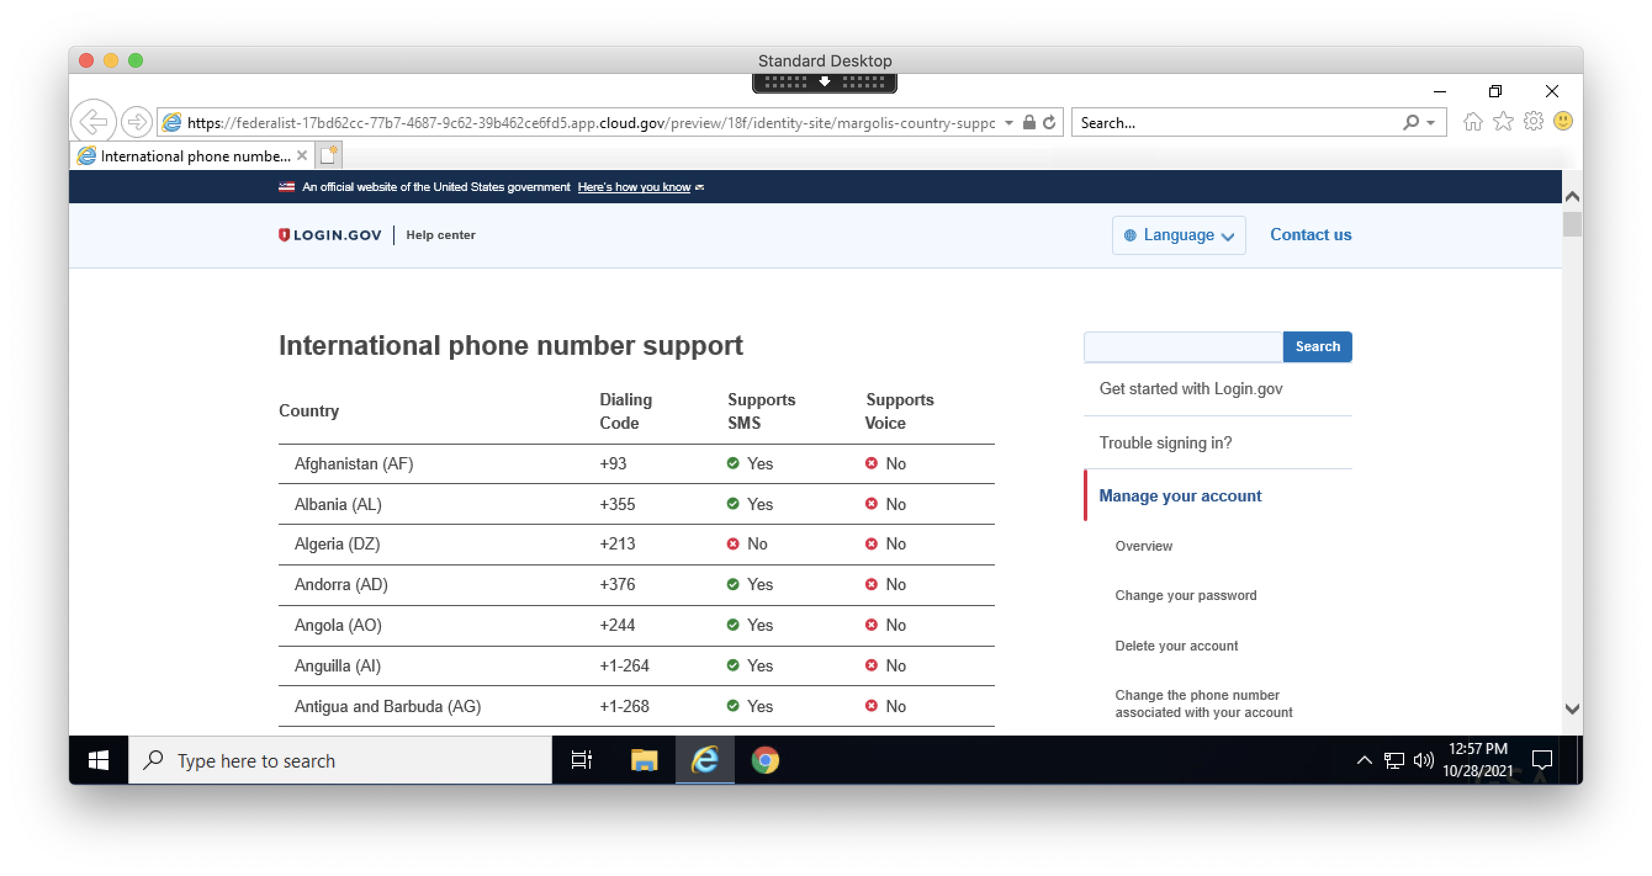
Task: Open the IE home icon
Action: (1473, 122)
